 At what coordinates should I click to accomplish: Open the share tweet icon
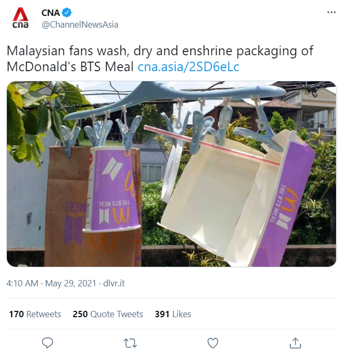295,343
